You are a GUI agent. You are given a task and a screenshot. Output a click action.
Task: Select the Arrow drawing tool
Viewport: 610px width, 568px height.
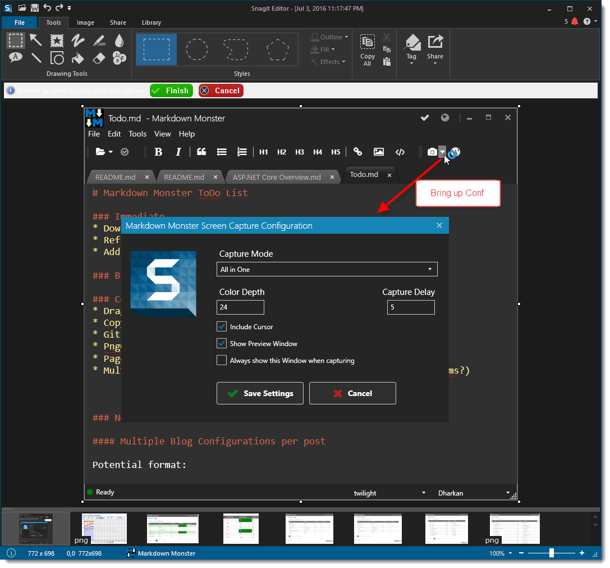click(36, 40)
